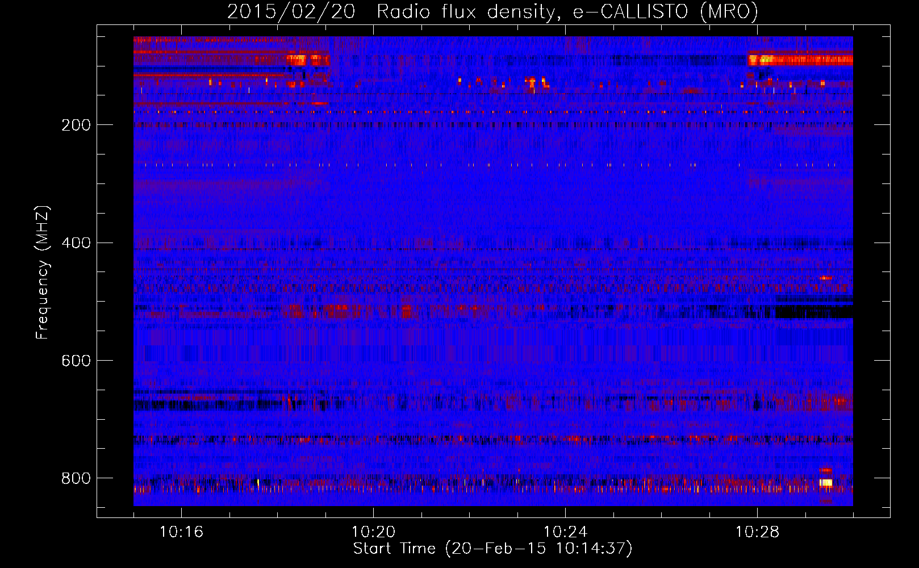The image size is (919, 568).
Task: Click the 10:24 time tick label
Action: [x=565, y=532]
